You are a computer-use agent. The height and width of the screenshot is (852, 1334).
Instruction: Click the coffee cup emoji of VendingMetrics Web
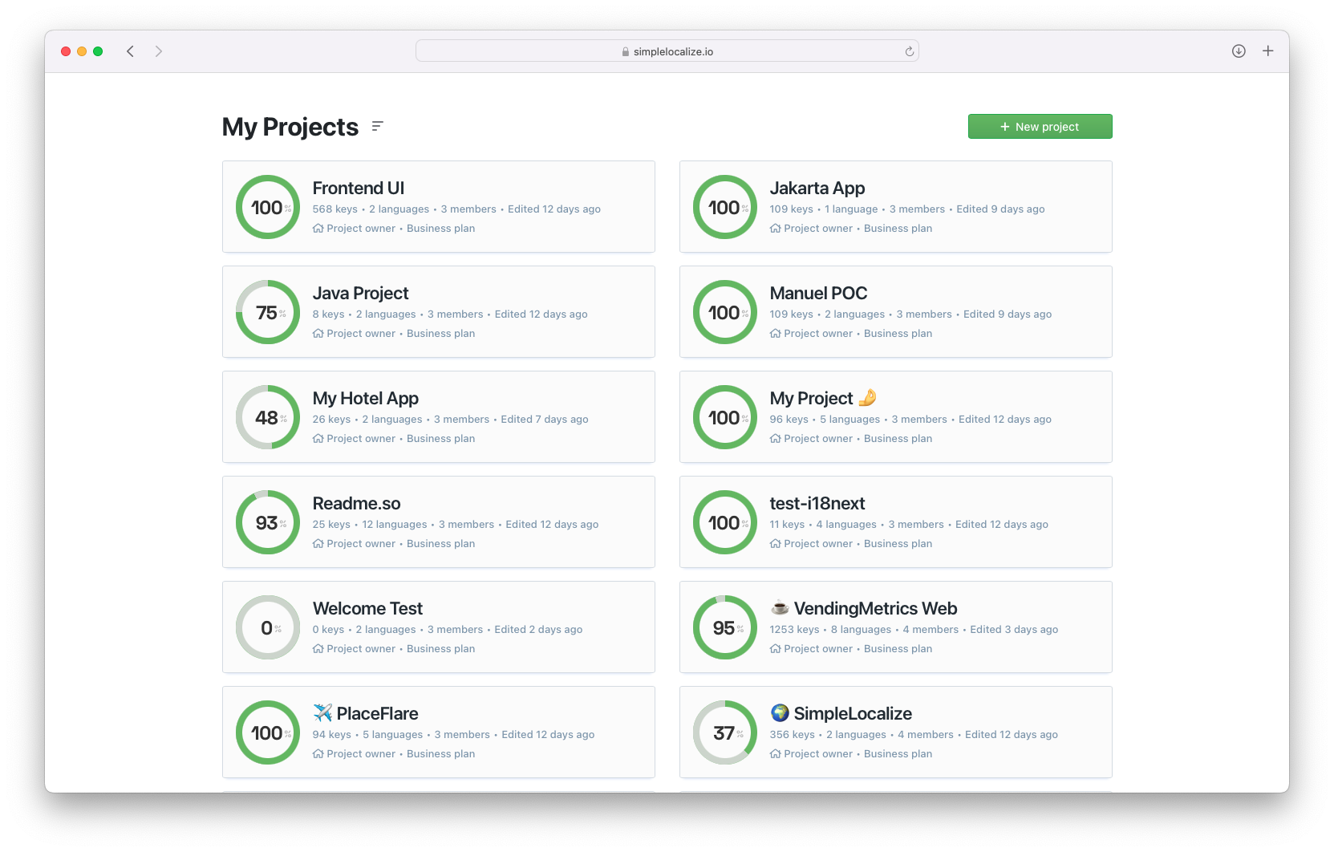pyautogui.click(x=780, y=607)
